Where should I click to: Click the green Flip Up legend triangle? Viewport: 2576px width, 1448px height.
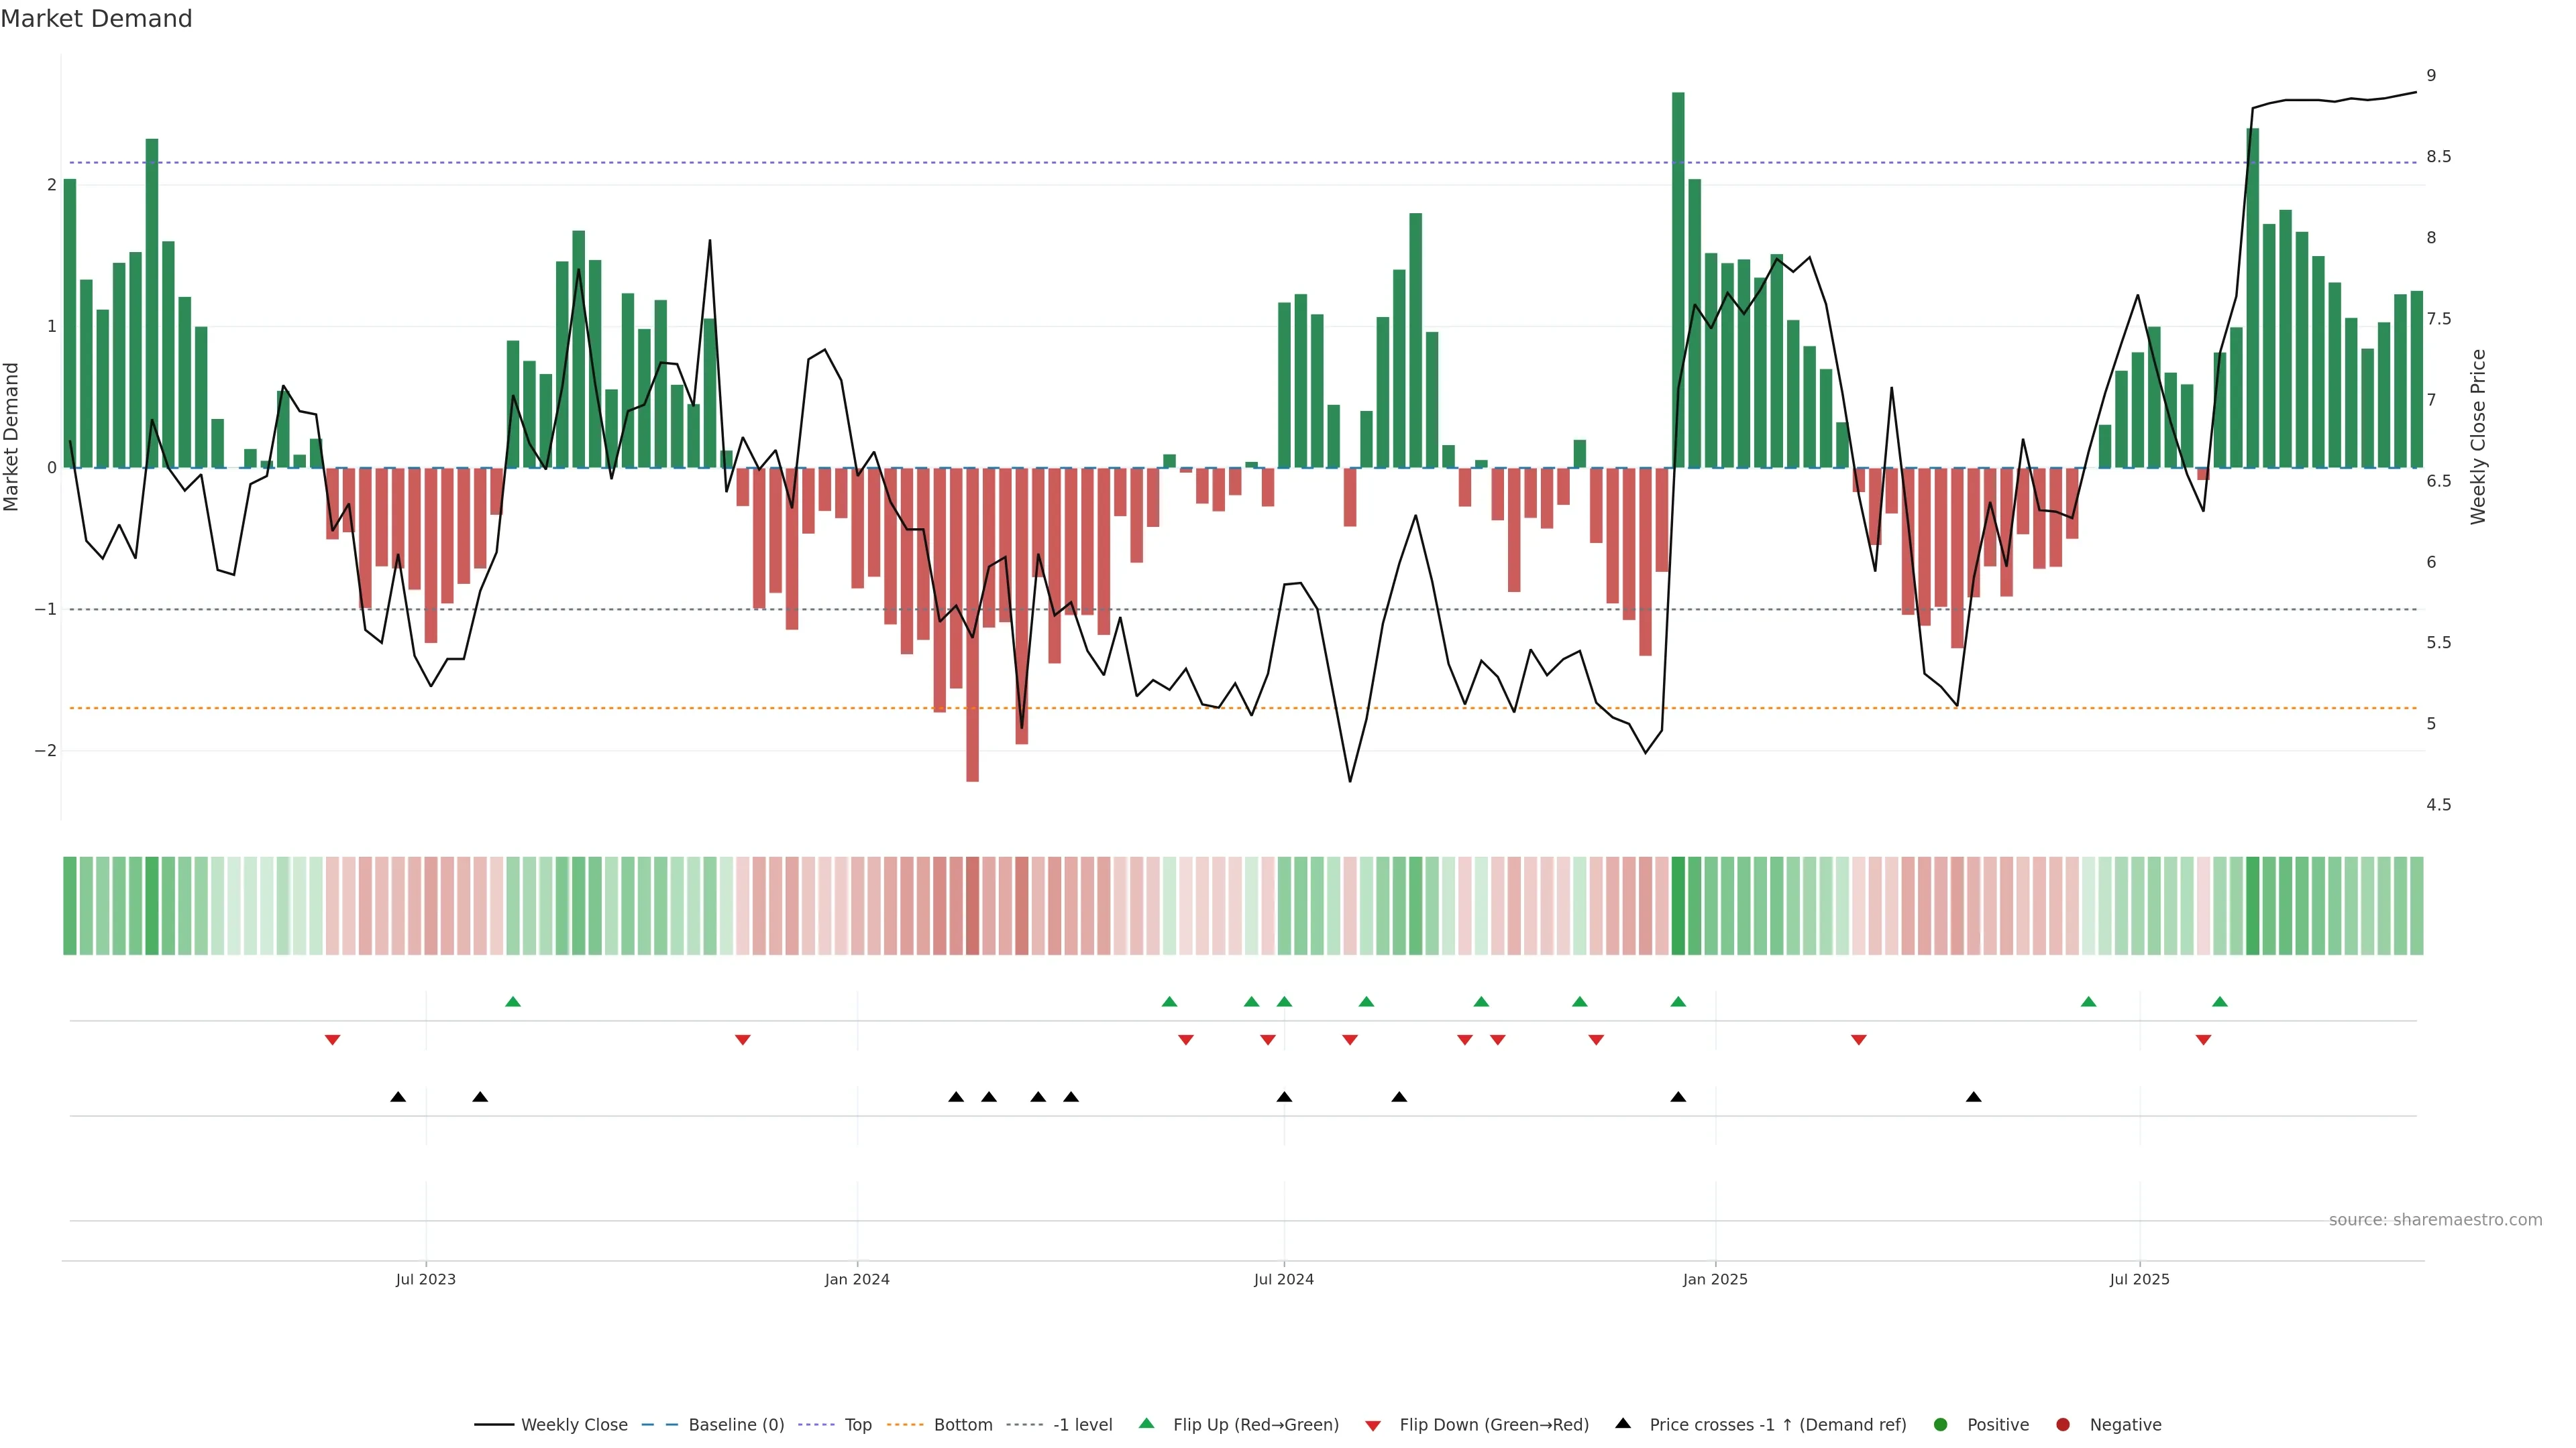pyautogui.click(x=1147, y=1423)
